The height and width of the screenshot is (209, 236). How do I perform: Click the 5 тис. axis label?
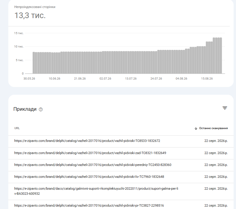tap(20, 60)
